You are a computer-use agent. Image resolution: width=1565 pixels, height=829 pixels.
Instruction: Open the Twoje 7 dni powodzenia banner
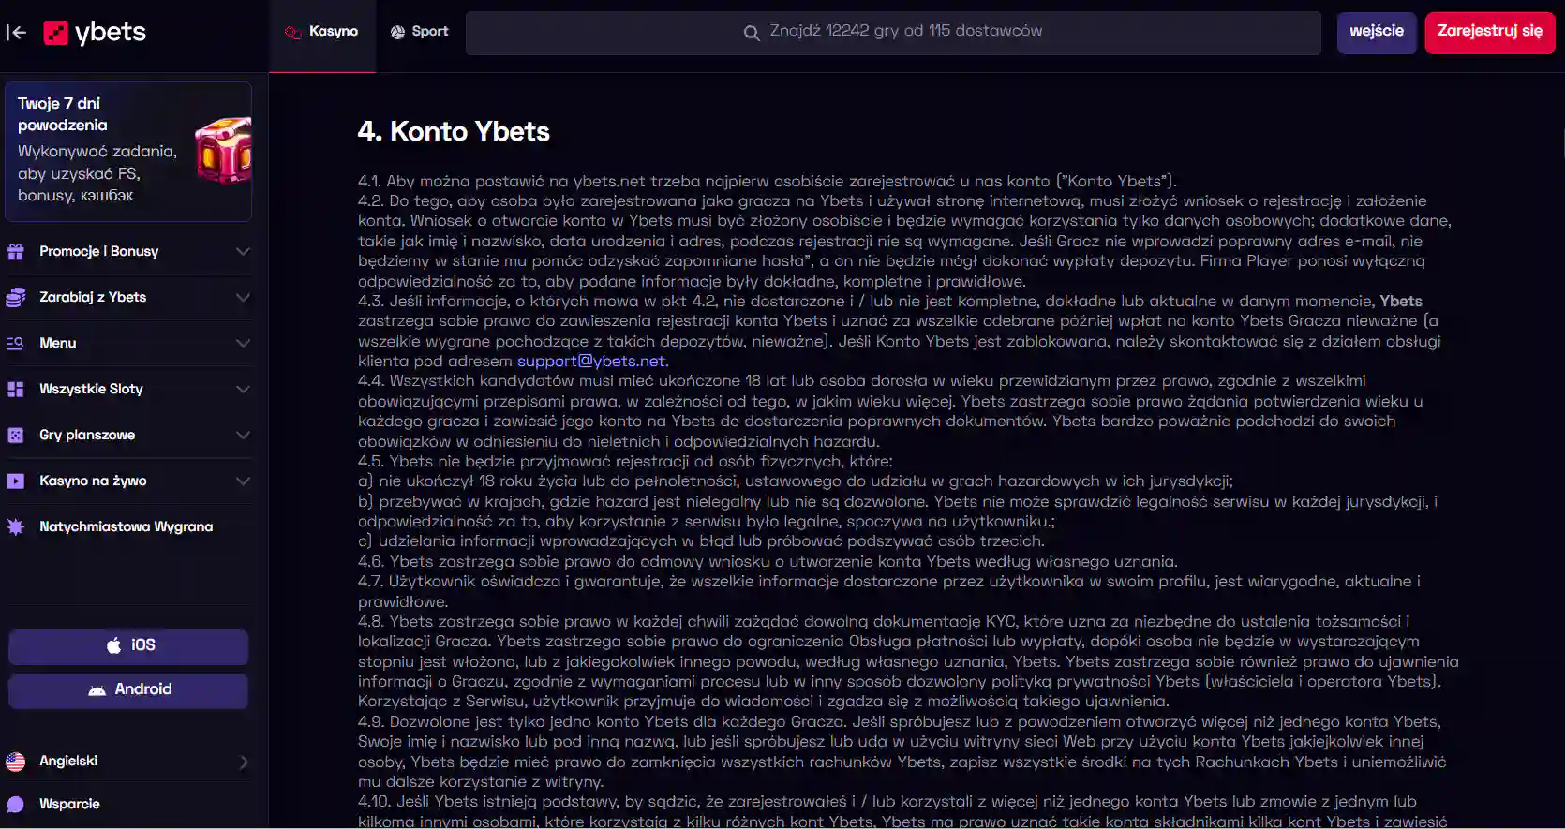(128, 151)
